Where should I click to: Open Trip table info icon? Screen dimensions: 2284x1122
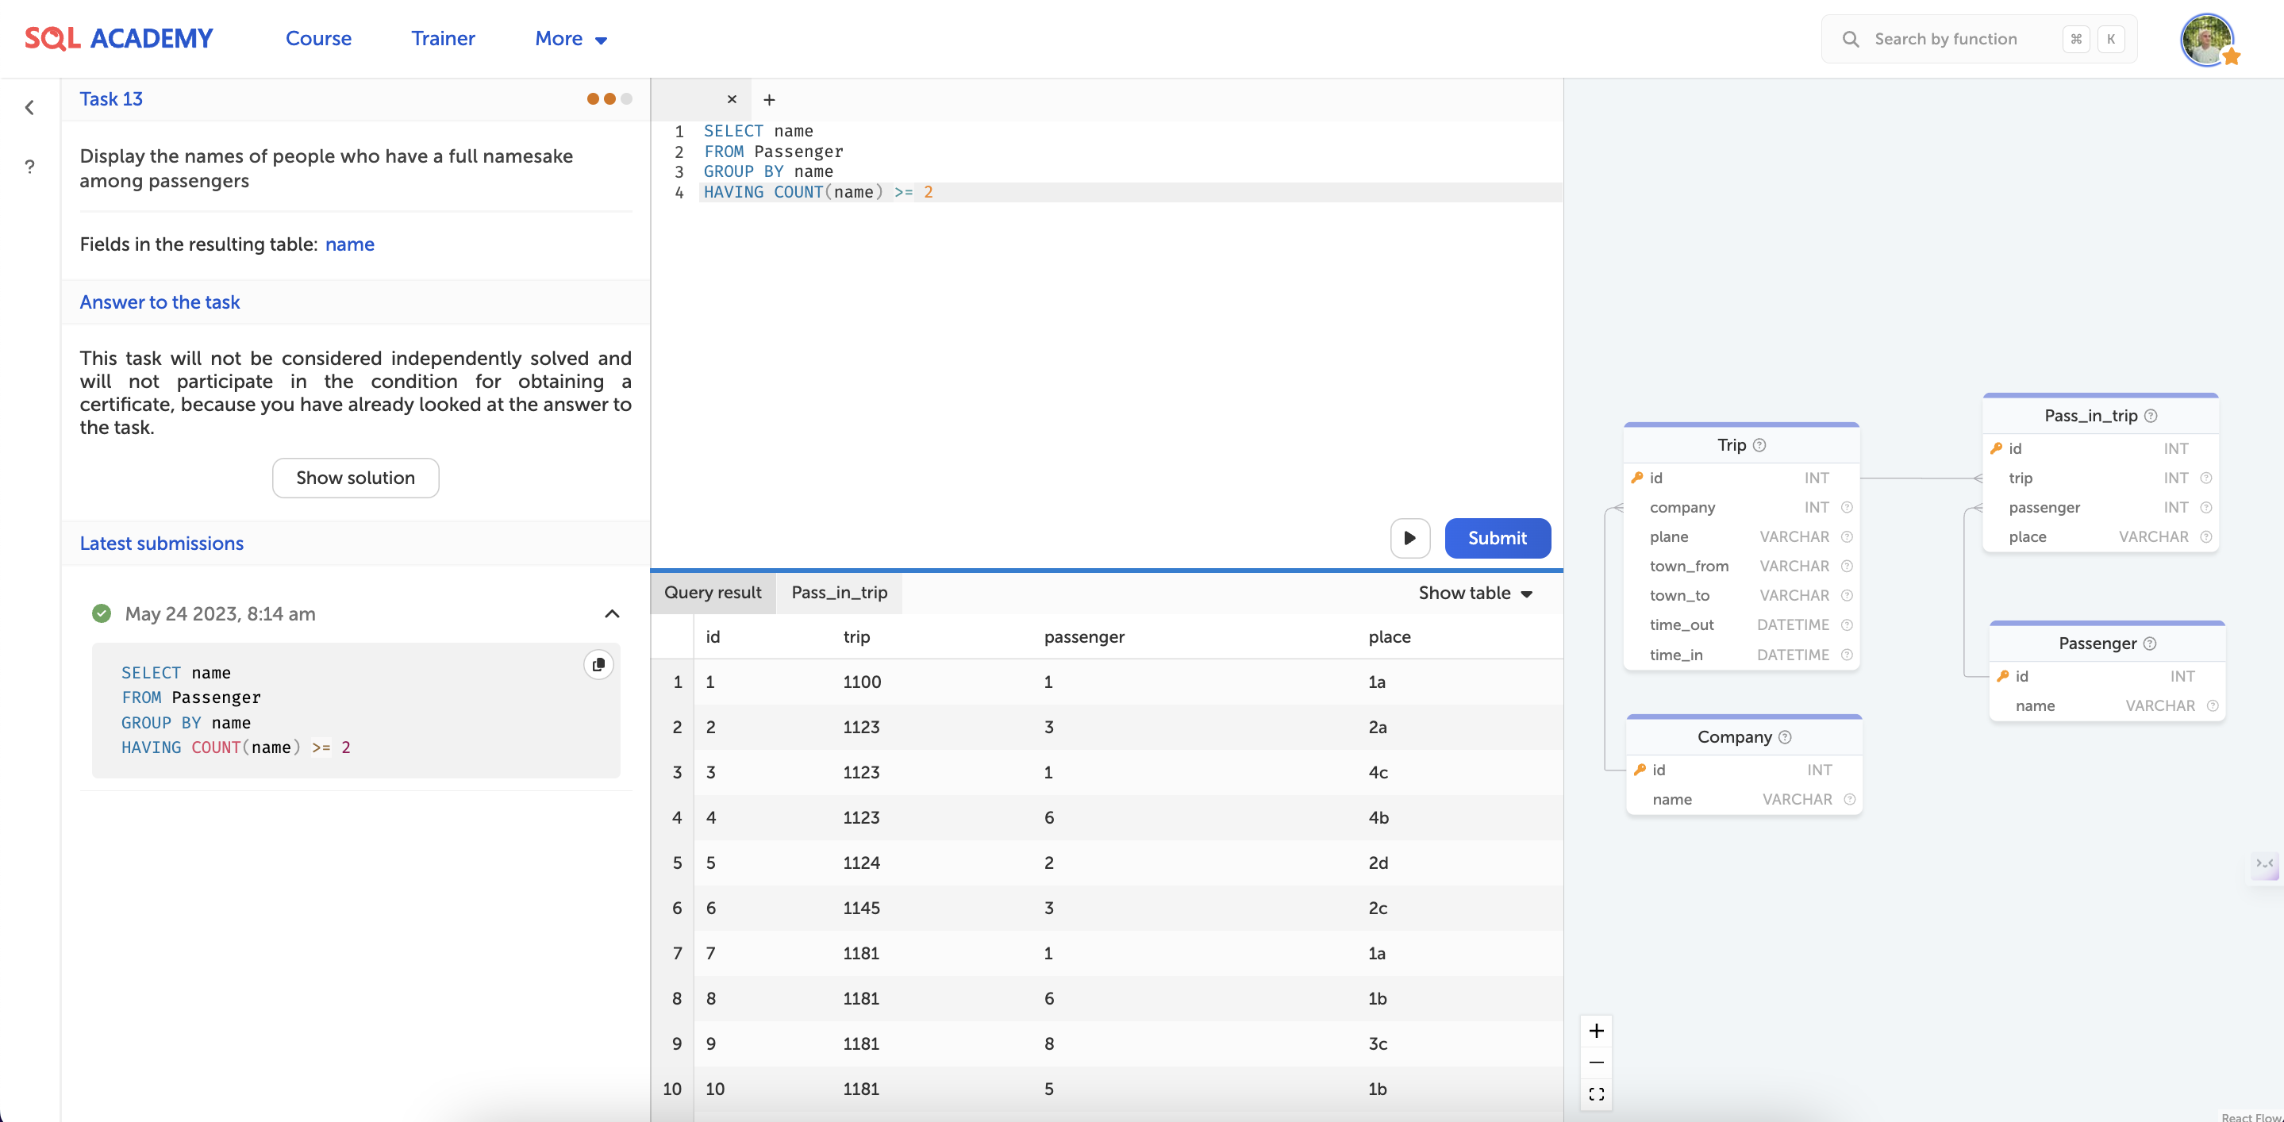pos(1759,445)
